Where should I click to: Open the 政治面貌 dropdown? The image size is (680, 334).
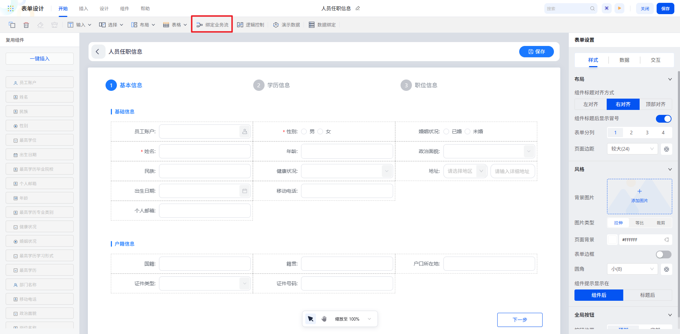489,151
